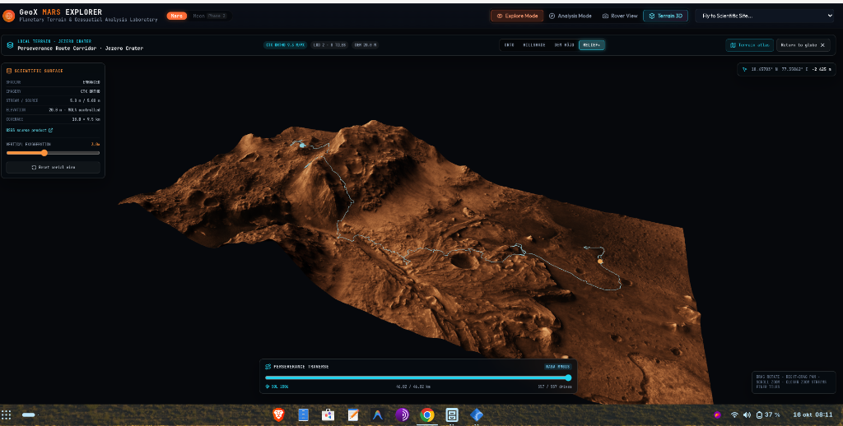843x426 pixels.
Task: Click the external-link icon after USGS source product
Action: 50,130
